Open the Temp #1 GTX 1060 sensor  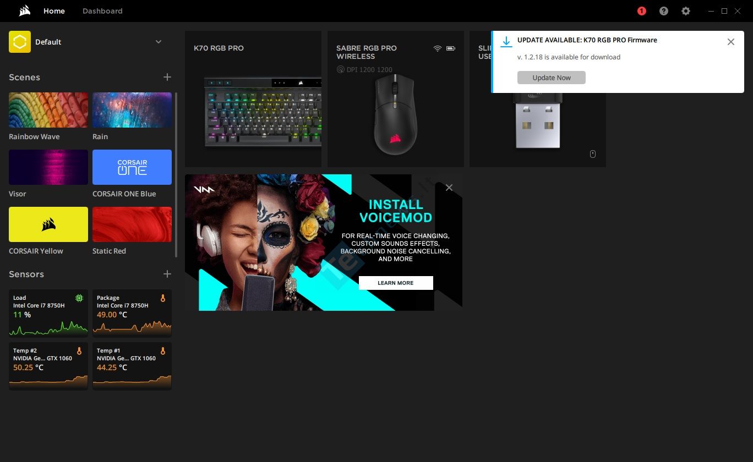(132, 366)
